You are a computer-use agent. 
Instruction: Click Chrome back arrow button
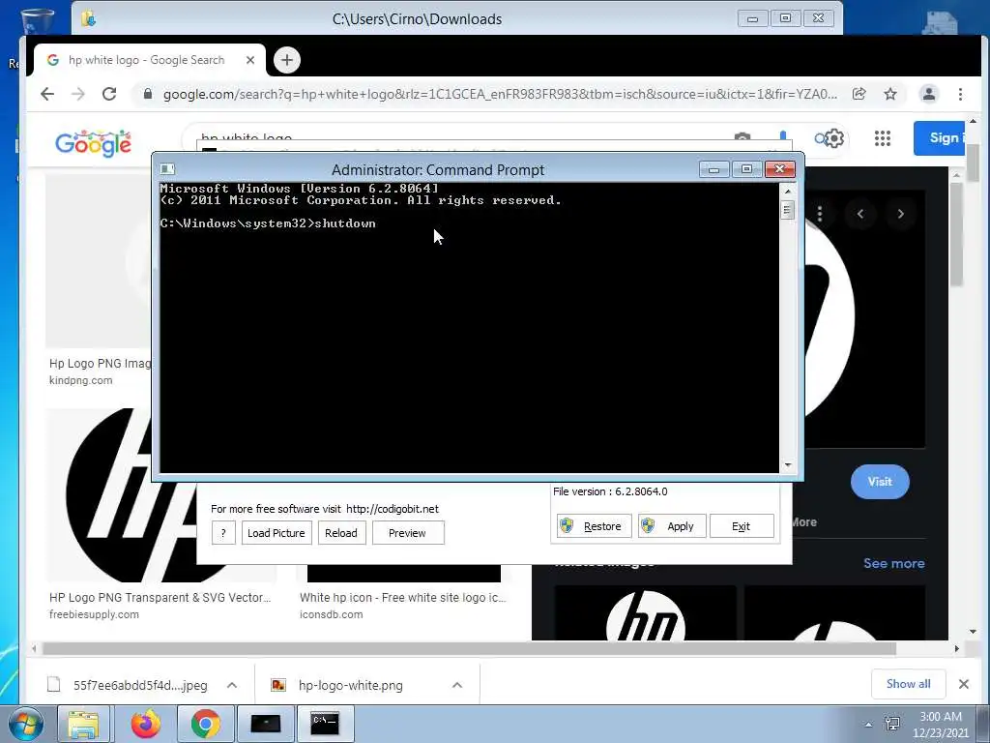point(47,94)
